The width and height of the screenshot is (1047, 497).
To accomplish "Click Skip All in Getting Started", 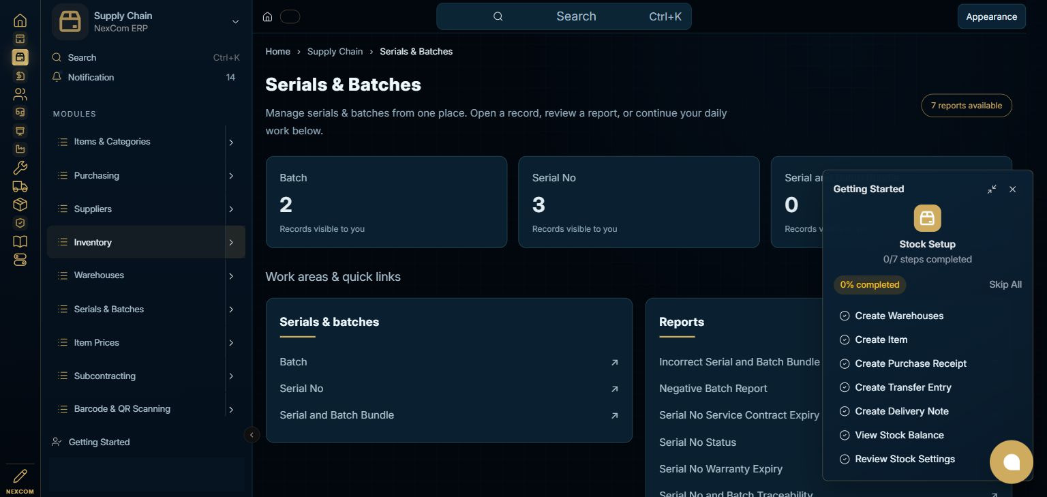I will pyautogui.click(x=1005, y=284).
